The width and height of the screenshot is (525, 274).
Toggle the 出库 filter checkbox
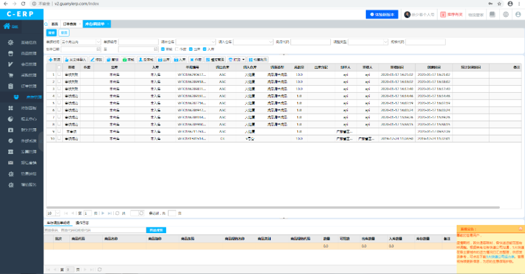pos(190,49)
